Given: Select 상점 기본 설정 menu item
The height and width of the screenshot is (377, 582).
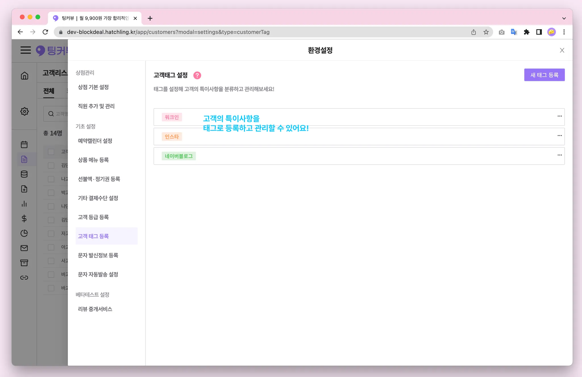Looking at the screenshot, I should tap(93, 87).
